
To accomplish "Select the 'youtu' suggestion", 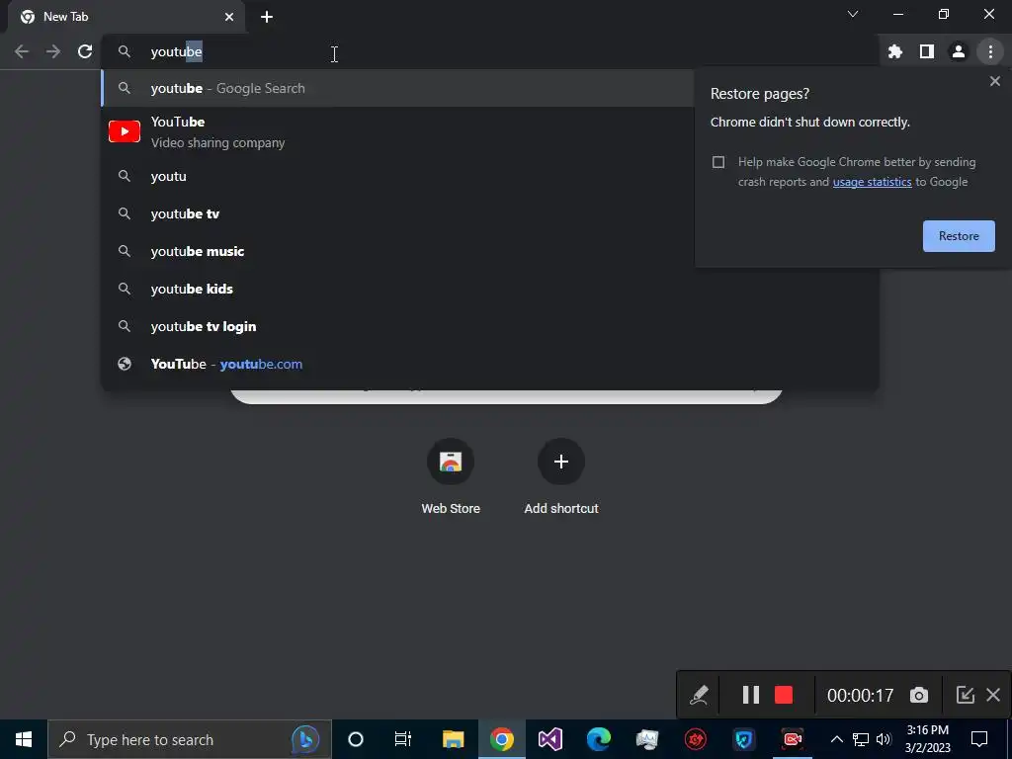I will (x=397, y=176).
